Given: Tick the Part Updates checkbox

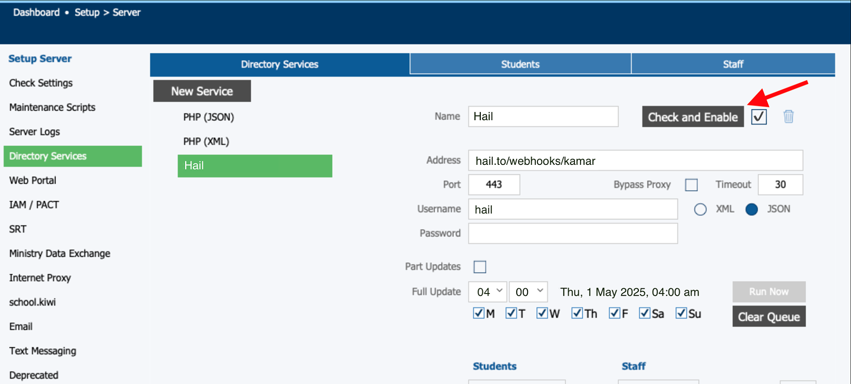Looking at the screenshot, I should pyautogui.click(x=480, y=267).
